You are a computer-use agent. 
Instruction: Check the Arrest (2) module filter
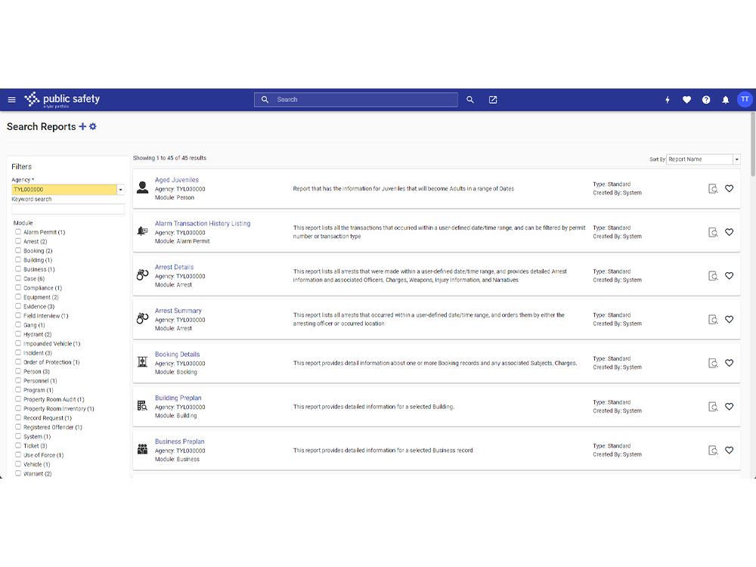18,241
